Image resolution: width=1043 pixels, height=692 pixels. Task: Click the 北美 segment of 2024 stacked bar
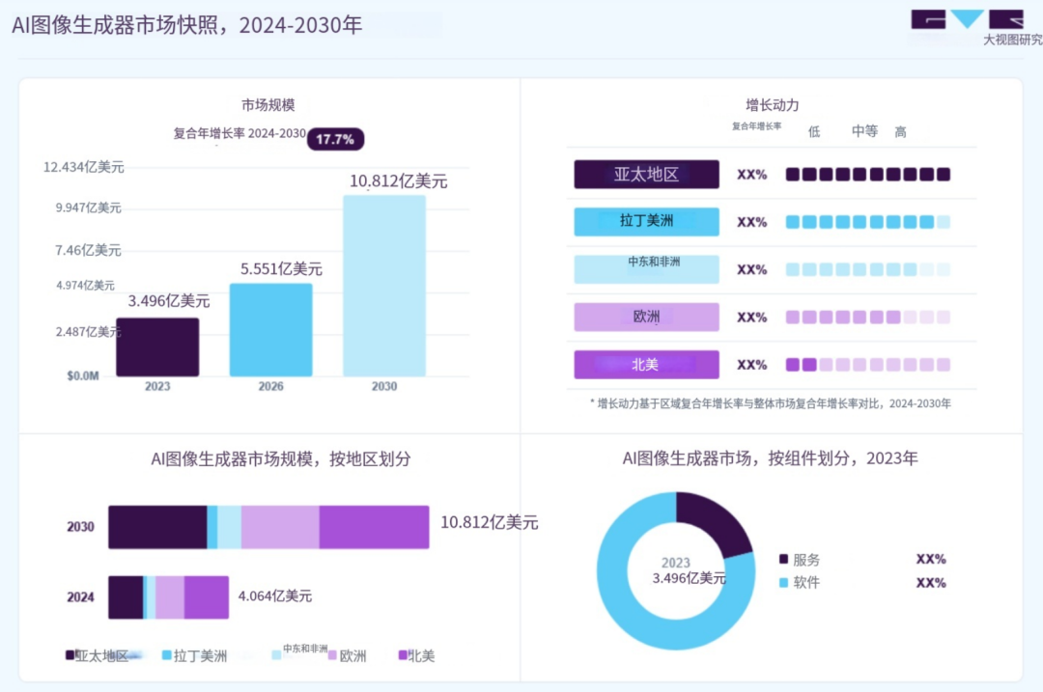(207, 597)
